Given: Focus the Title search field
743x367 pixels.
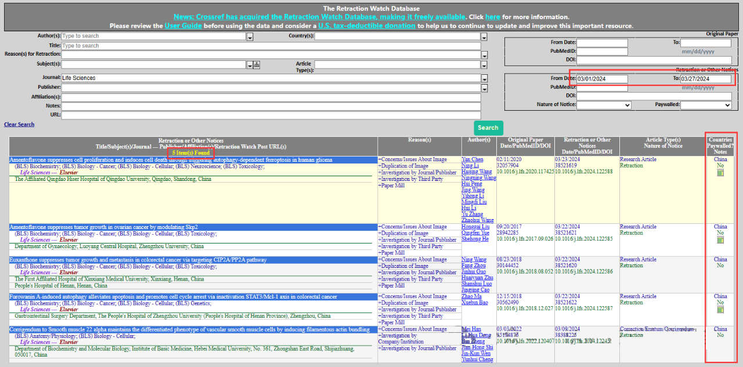Looking at the screenshot, I should (x=271, y=46).
